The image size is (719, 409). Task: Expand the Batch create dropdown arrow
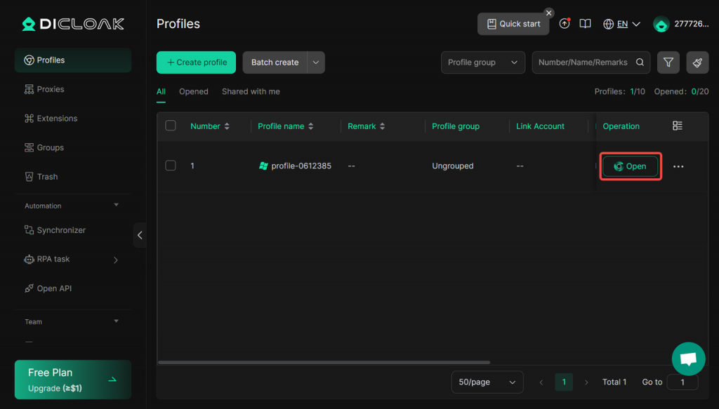(316, 62)
